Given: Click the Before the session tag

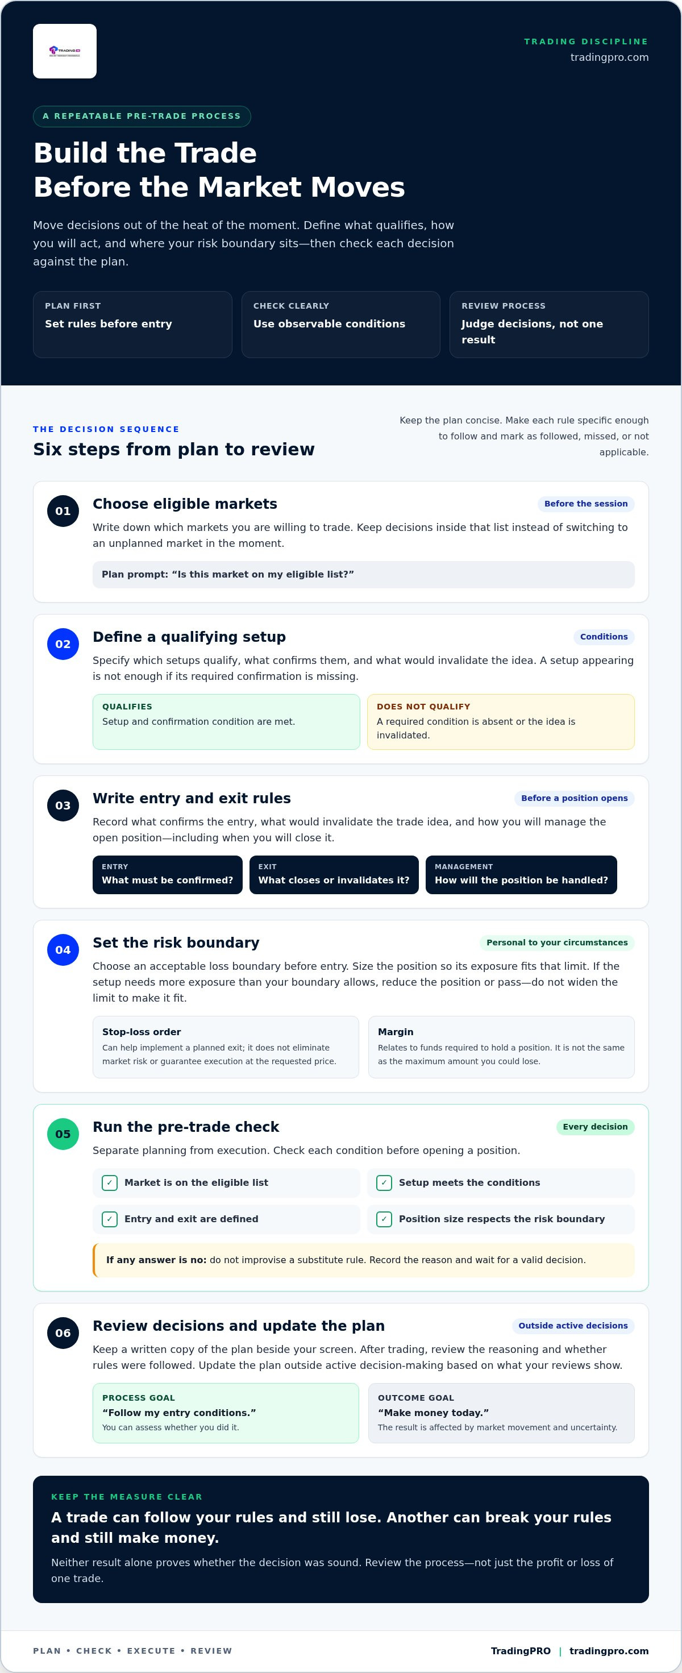Looking at the screenshot, I should click(586, 504).
